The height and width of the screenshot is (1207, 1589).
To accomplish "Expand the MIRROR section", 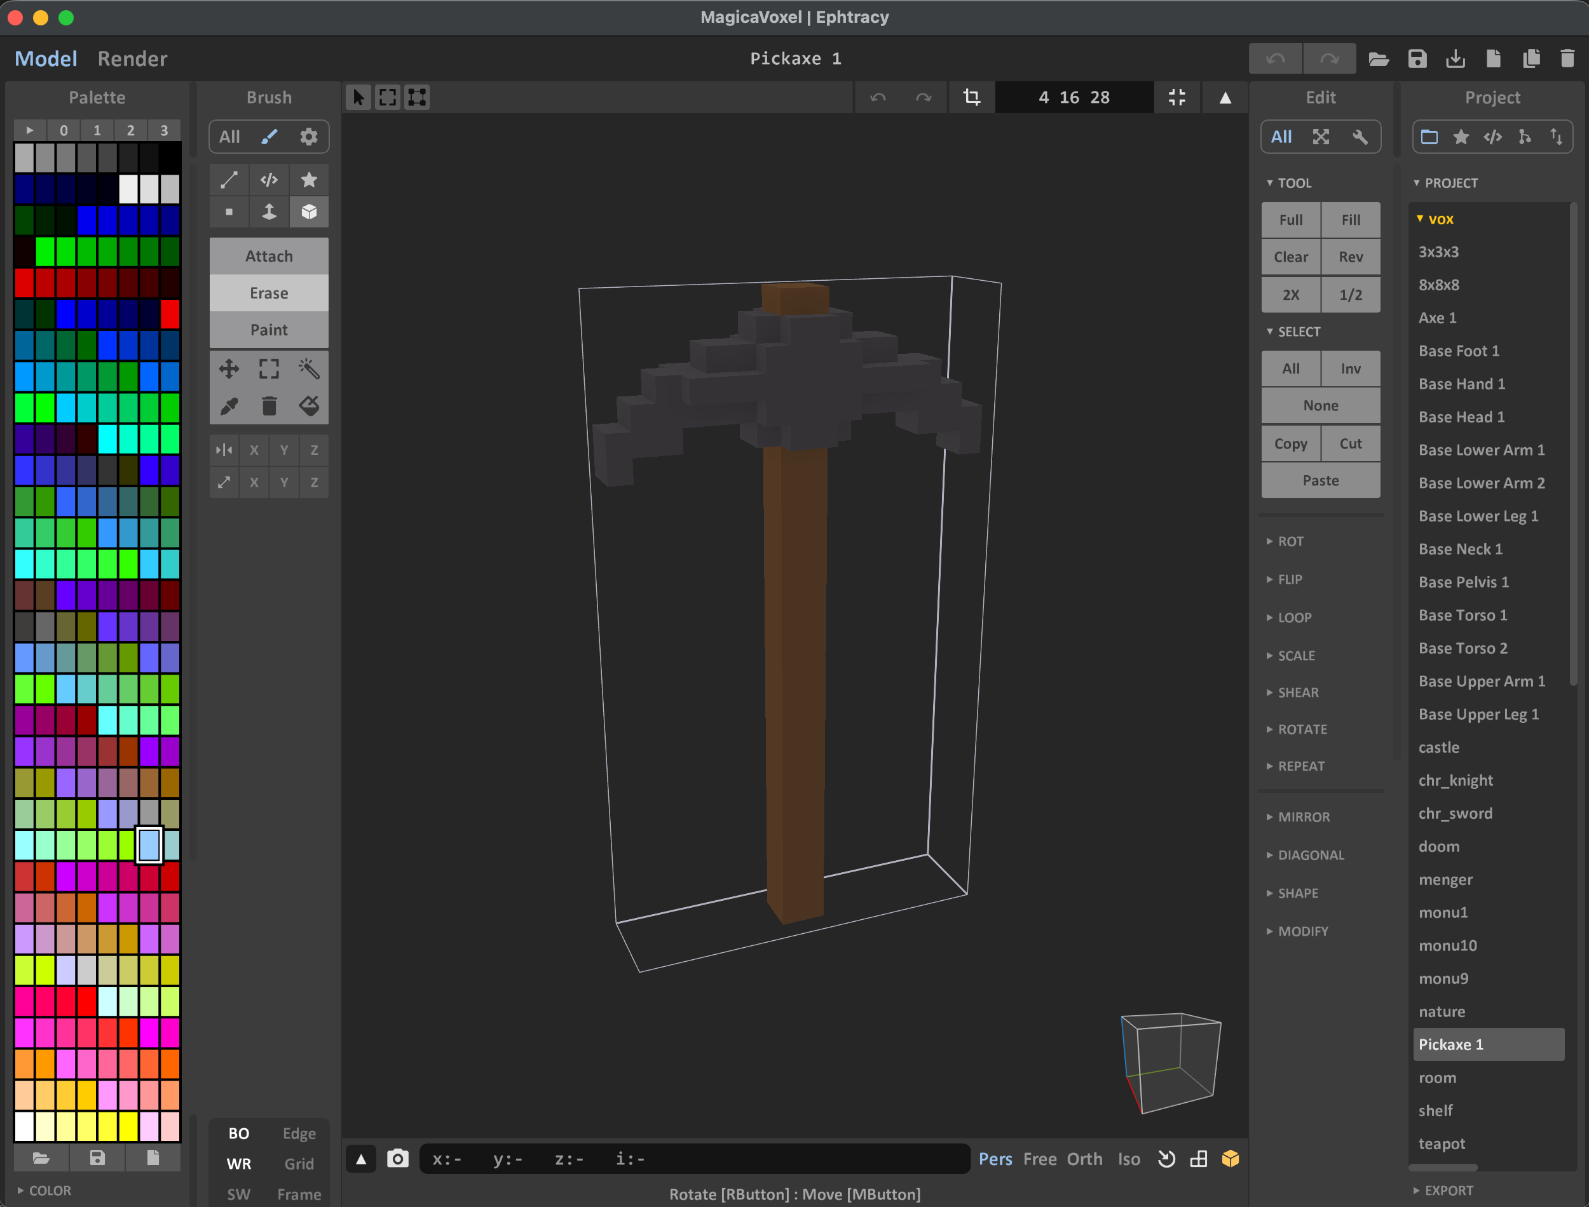I will coord(1298,818).
